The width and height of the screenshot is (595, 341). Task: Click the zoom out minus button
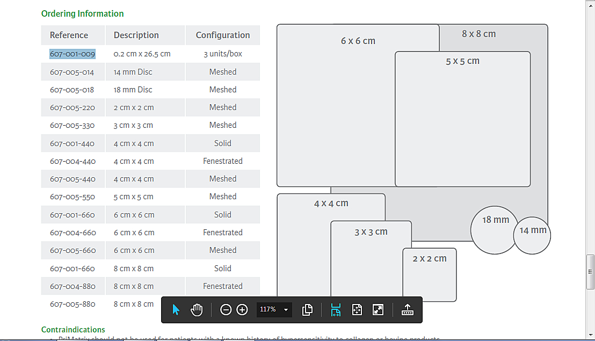pyautogui.click(x=226, y=310)
